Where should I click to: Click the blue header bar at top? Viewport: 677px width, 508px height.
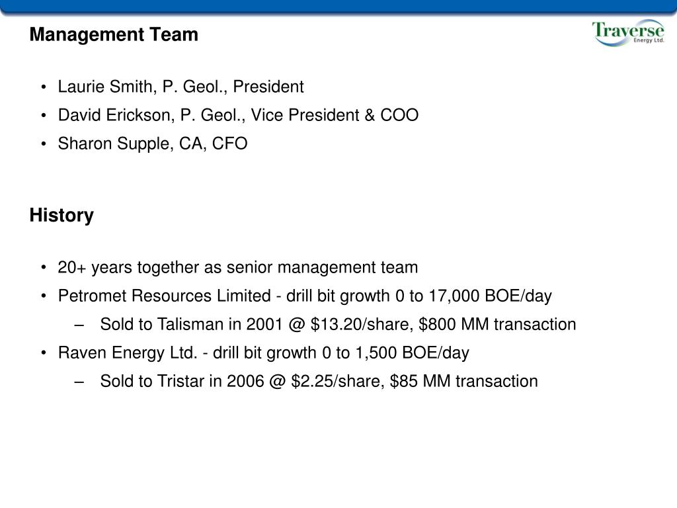click(x=338, y=7)
